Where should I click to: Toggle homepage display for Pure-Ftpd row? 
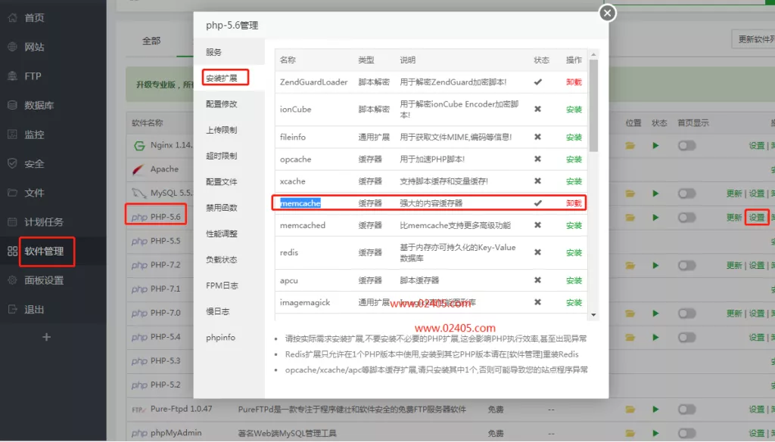686,409
